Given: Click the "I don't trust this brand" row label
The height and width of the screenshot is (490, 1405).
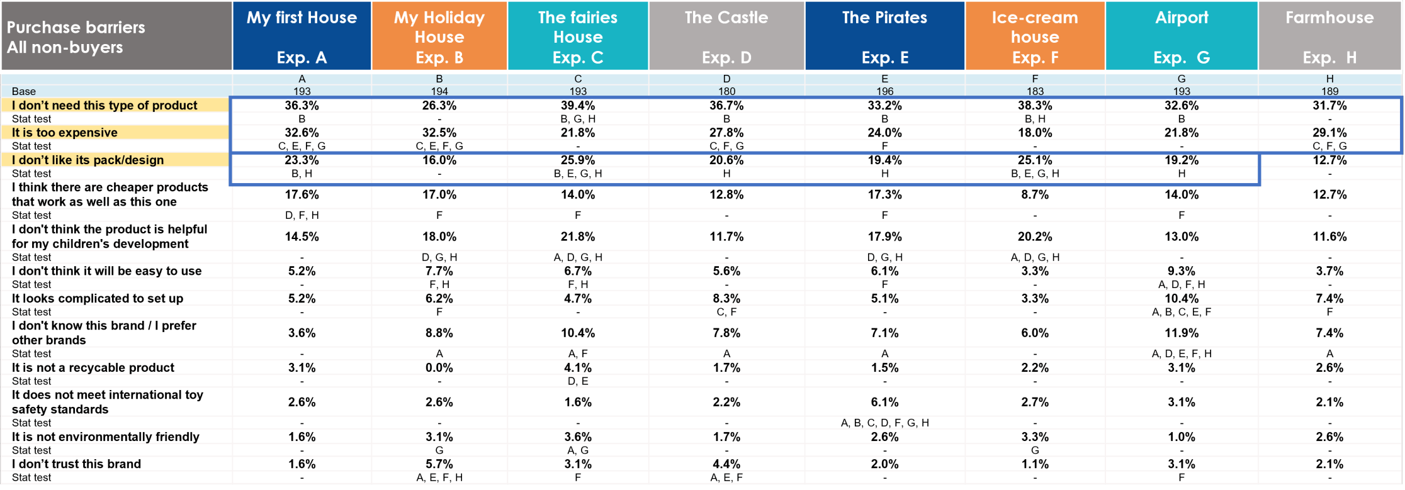Looking at the screenshot, I should pos(76,464).
